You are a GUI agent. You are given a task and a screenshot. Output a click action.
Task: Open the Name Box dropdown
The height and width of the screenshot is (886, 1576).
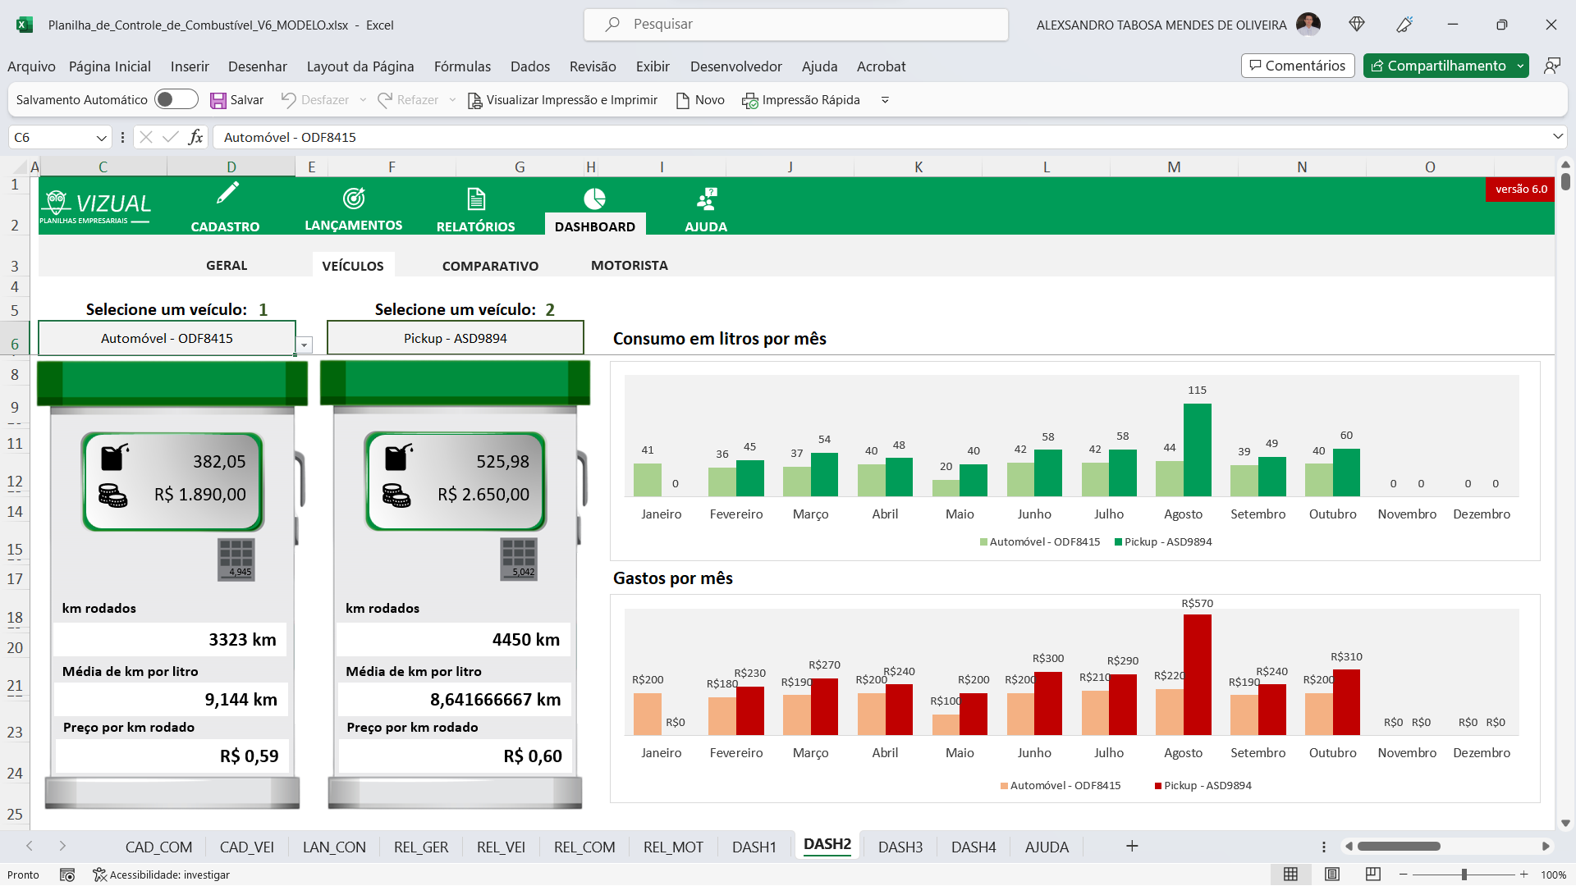(x=101, y=137)
